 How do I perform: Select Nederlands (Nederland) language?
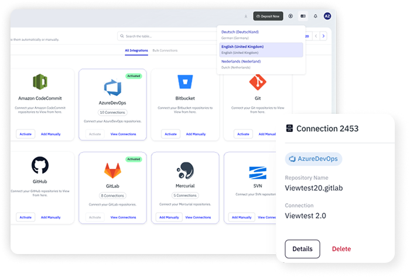pyautogui.click(x=261, y=64)
